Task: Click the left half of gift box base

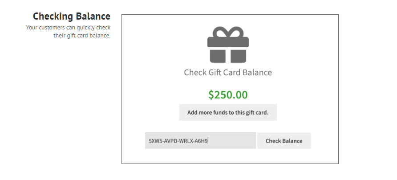Action: point(218,56)
